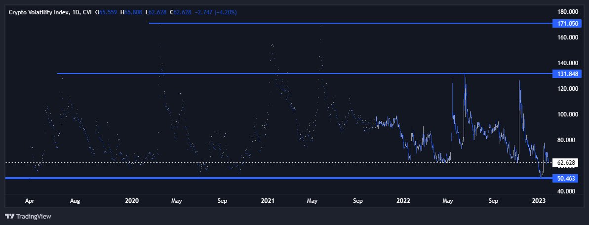589x225 pixels.
Task: Click the open value O65.559
Action: pos(107,12)
